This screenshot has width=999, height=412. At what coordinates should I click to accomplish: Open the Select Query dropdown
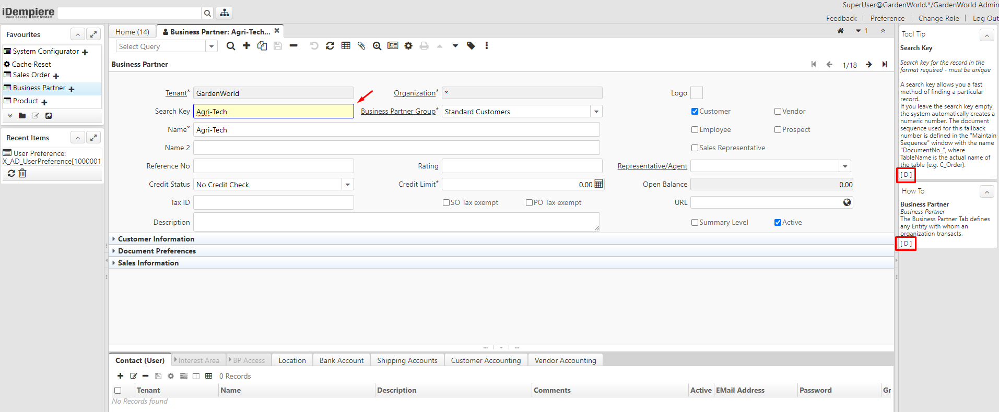pyautogui.click(x=211, y=46)
